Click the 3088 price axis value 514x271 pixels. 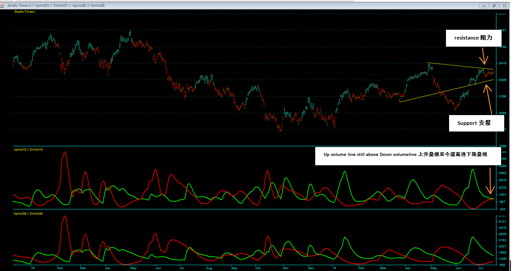pos(502,113)
